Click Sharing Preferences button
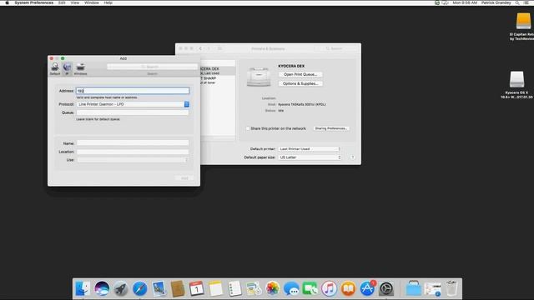 [331, 128]
